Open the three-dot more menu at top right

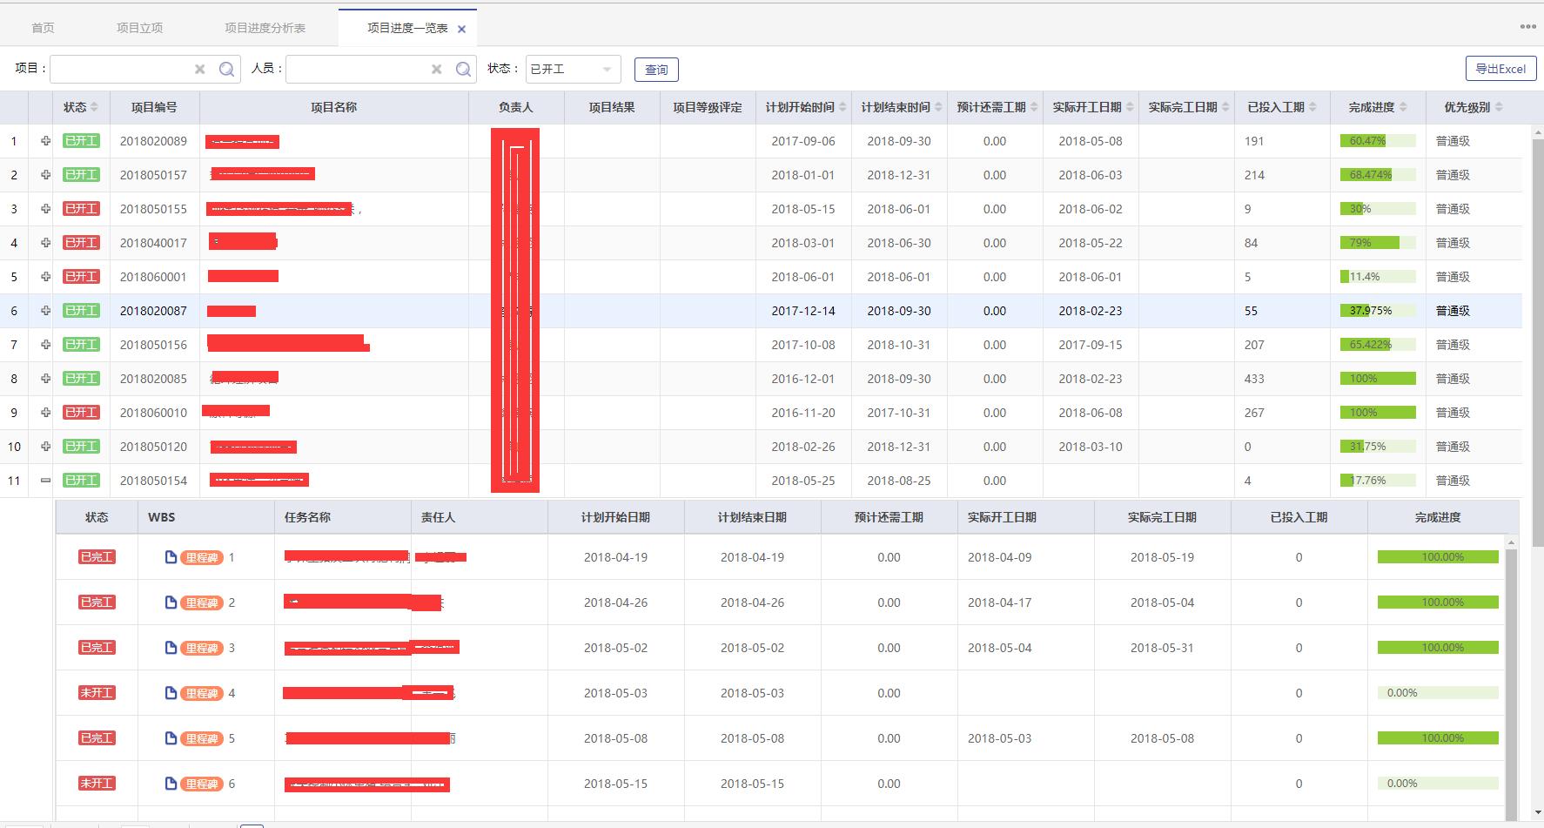[1527, 27]
